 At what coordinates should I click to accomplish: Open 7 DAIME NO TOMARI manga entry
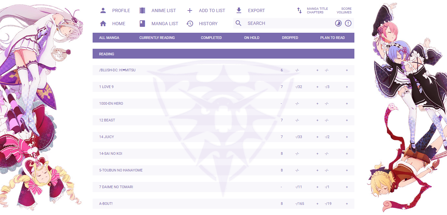pos(116,187)
